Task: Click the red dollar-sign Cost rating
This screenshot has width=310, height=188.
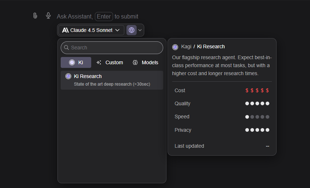Action: pos(257,90)
